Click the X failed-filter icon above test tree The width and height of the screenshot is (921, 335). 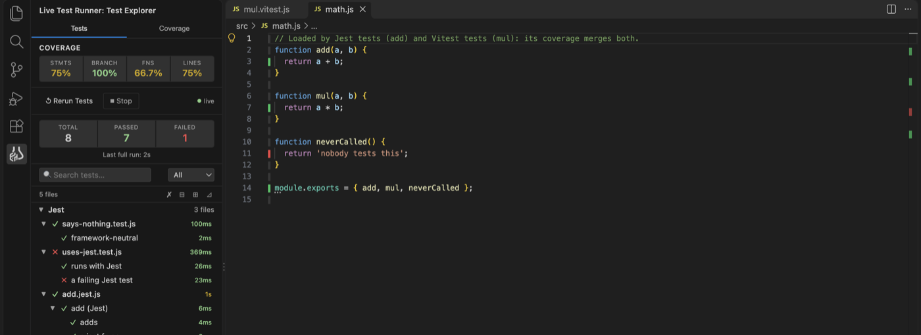click(169, 195)
